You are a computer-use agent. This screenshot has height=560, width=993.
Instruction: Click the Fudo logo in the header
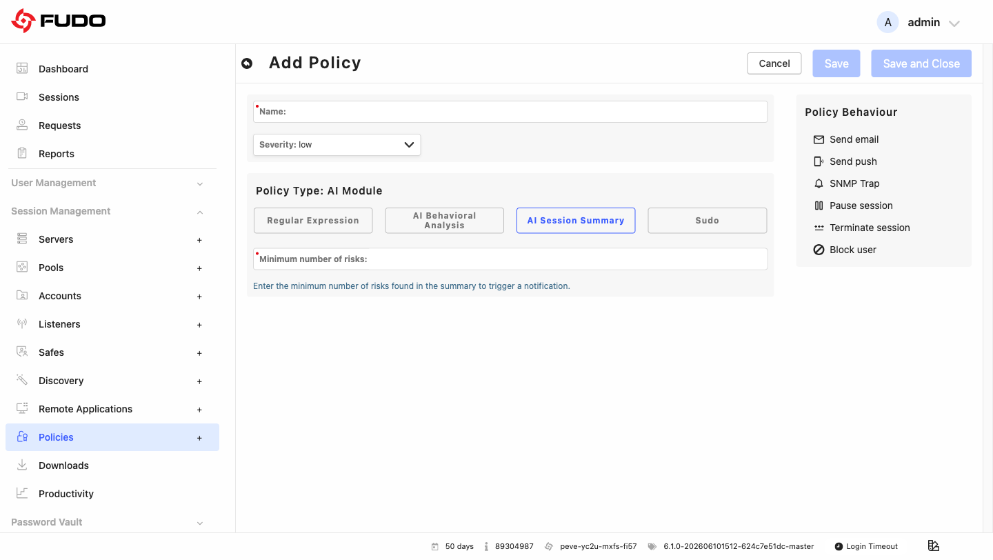[x=59, y=21]
